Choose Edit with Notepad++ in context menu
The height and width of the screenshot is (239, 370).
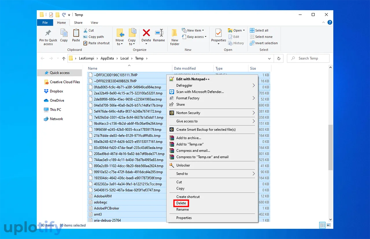pyautogui.click(x=212, y=79)
